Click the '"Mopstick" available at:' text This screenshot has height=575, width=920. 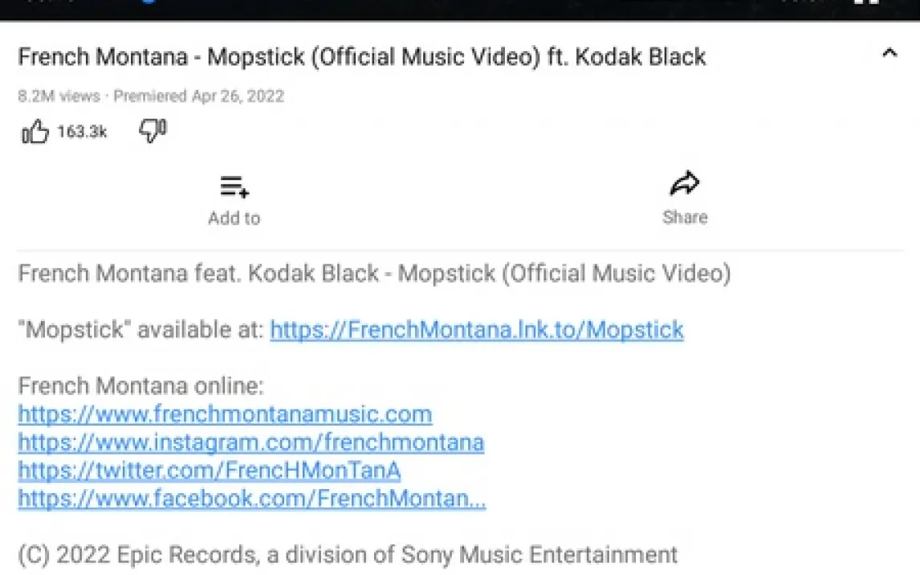(x=140, y=329)
